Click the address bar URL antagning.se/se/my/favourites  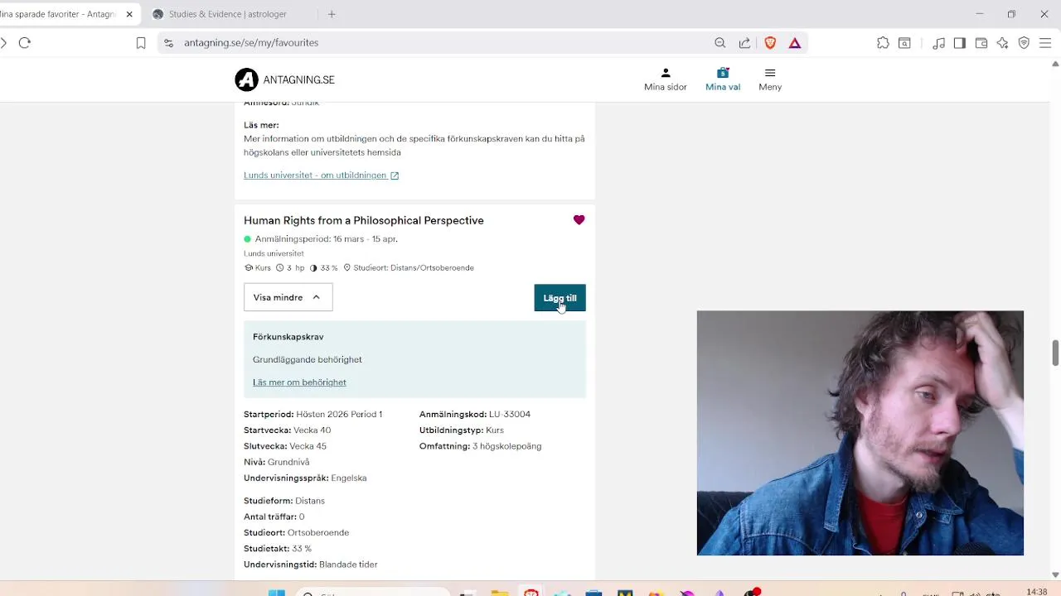coord(251,43)
